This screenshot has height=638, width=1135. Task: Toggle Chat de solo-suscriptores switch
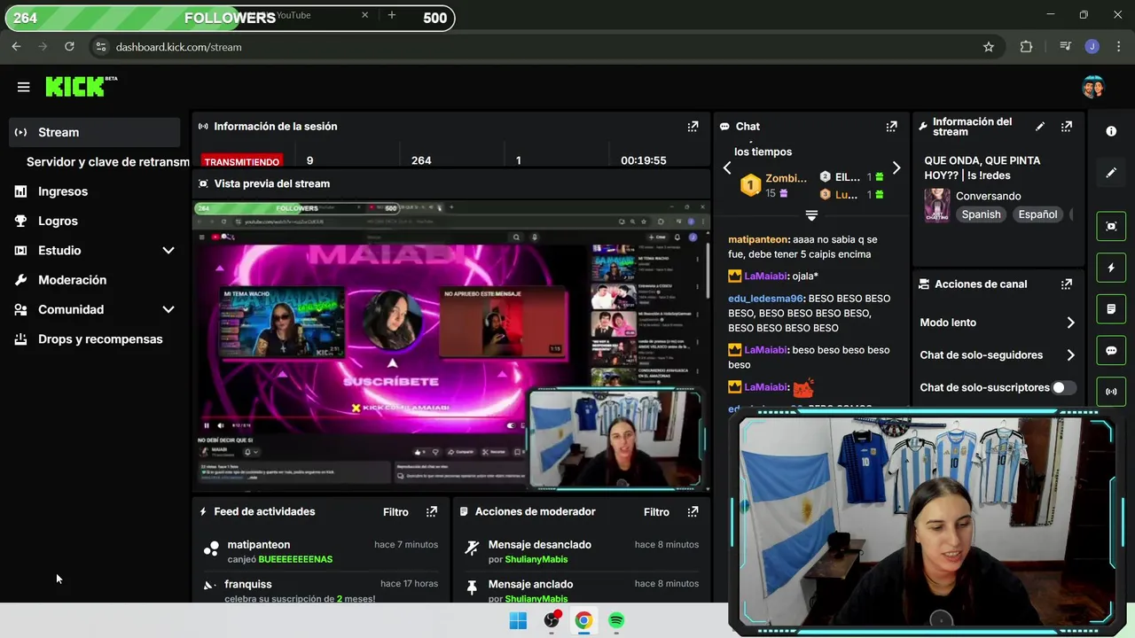1063,387
